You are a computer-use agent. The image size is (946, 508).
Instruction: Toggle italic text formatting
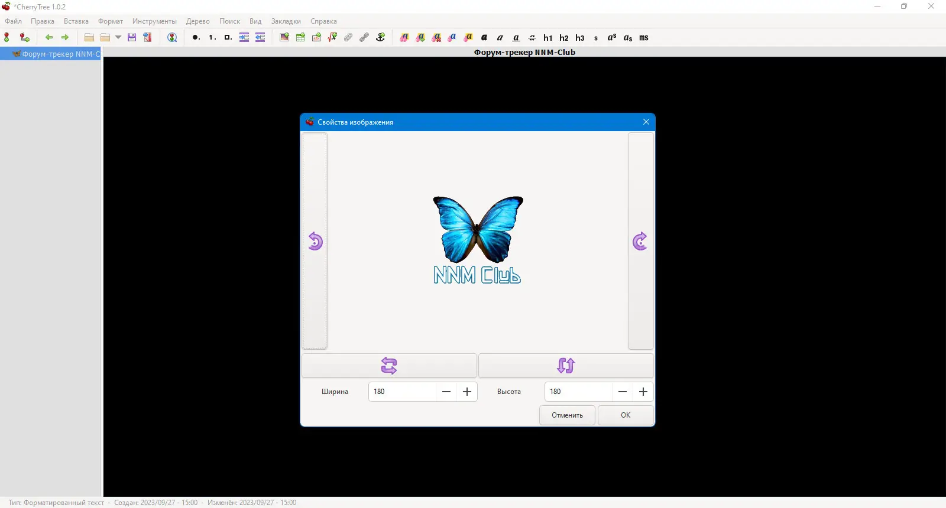tap(500, 37)
